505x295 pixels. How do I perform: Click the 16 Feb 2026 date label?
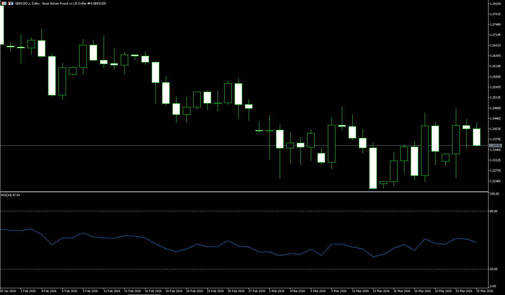click(153, 291)
